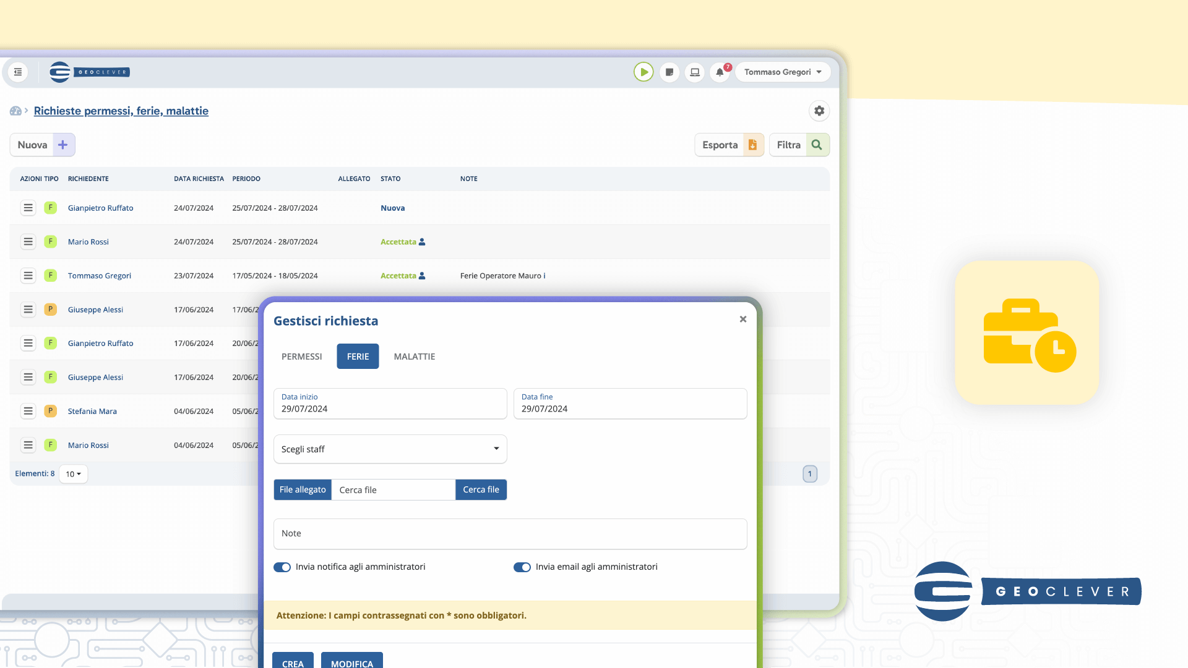Open Tommaso Gregori user menu
Viewport: 1188px width, 668px height.
(783, 72)
